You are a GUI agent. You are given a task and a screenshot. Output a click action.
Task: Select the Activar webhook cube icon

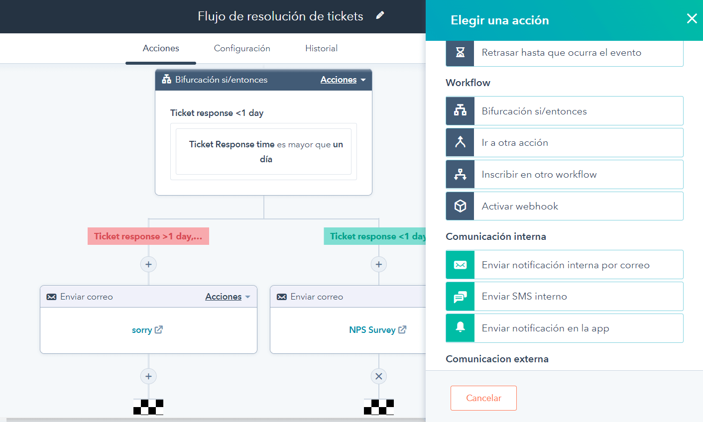pos(460,206)
